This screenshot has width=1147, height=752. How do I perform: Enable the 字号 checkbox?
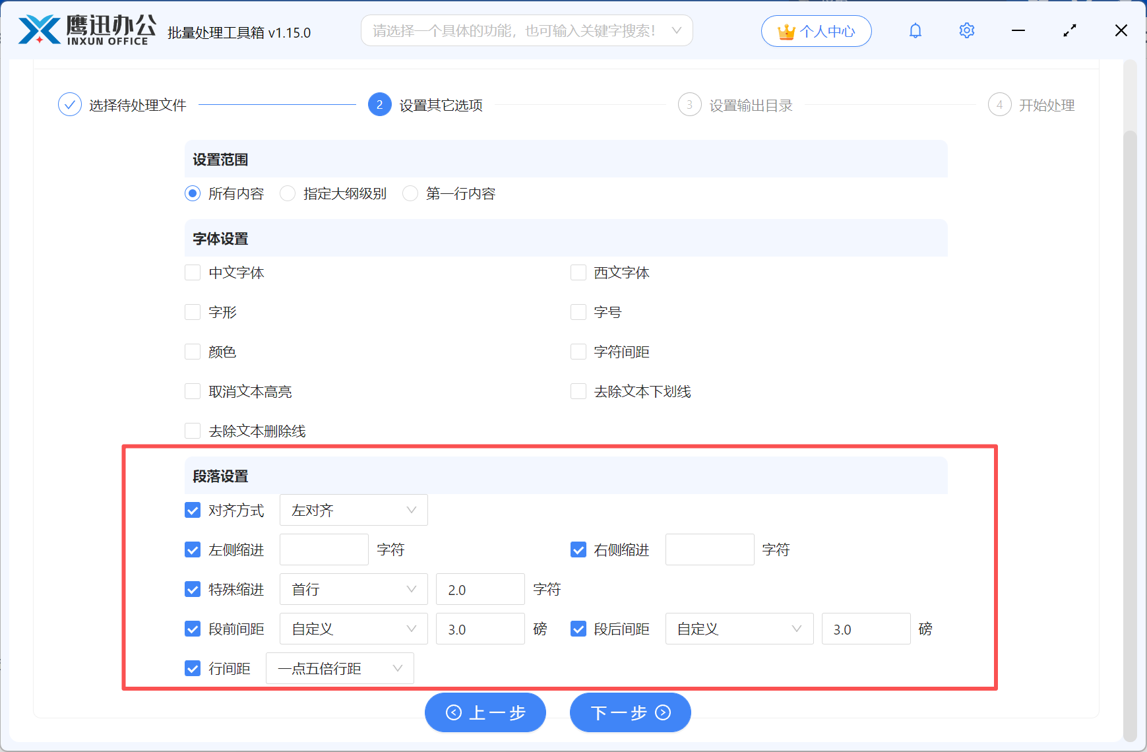tap(578, 312)
